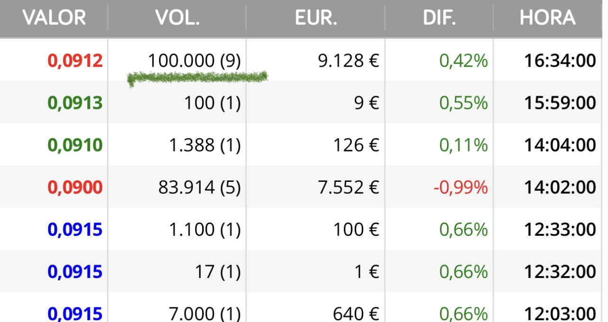Sort by the VOL. column header
Viewport: 608px width, 322px height.
177,18
